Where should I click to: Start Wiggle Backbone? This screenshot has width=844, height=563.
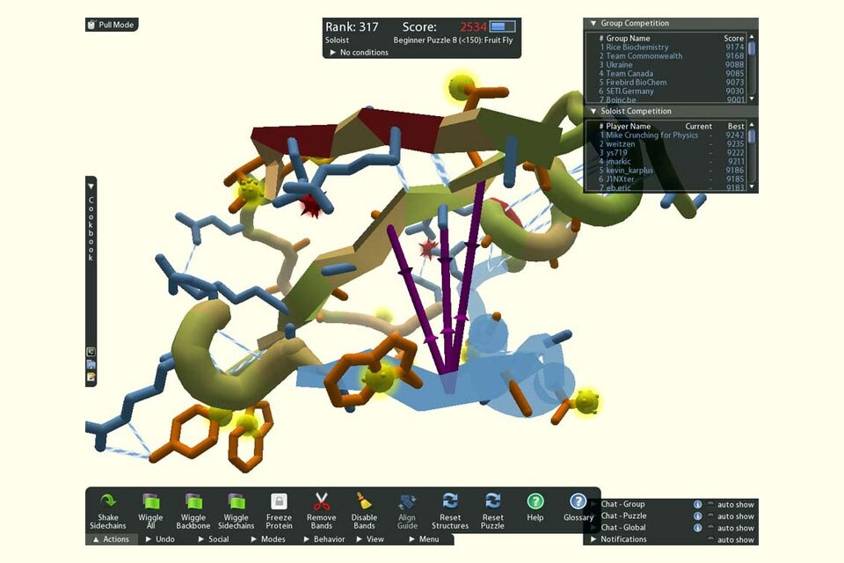[x=193, y=511]
